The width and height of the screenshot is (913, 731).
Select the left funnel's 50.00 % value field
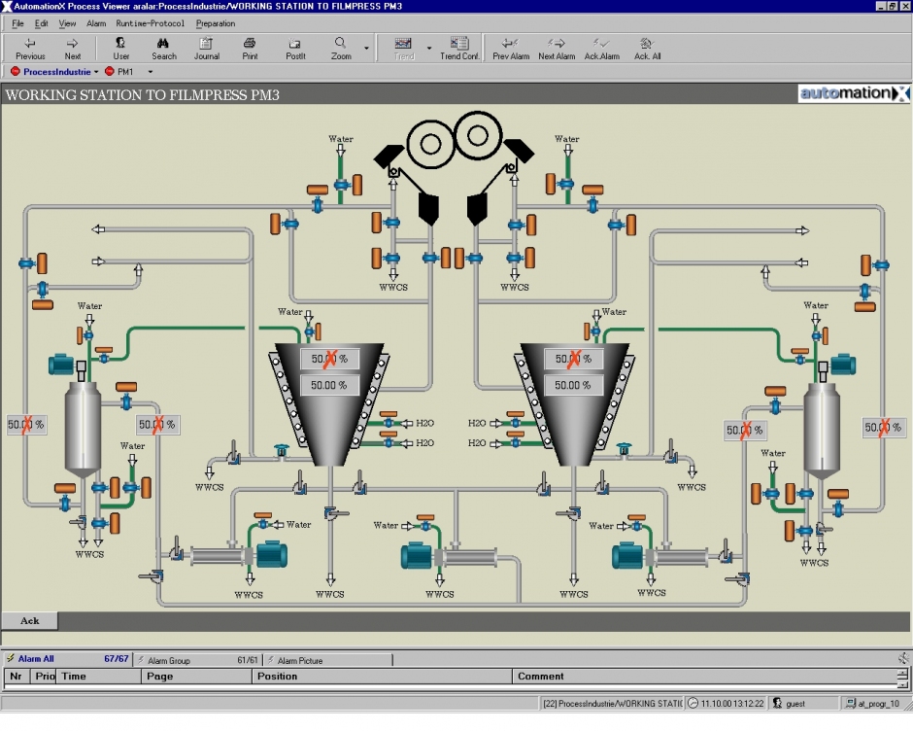(329, 385)
